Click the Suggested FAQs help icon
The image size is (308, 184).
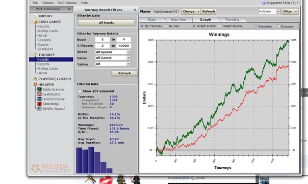tap(264, 3)
